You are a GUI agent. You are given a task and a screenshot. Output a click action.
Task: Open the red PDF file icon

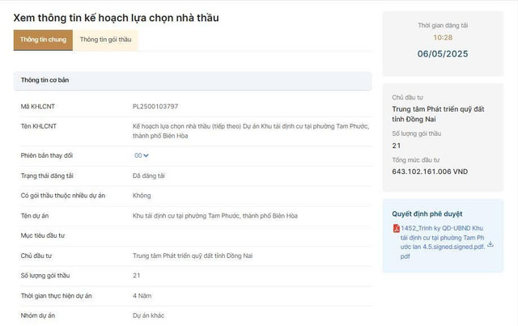point(396,228)
